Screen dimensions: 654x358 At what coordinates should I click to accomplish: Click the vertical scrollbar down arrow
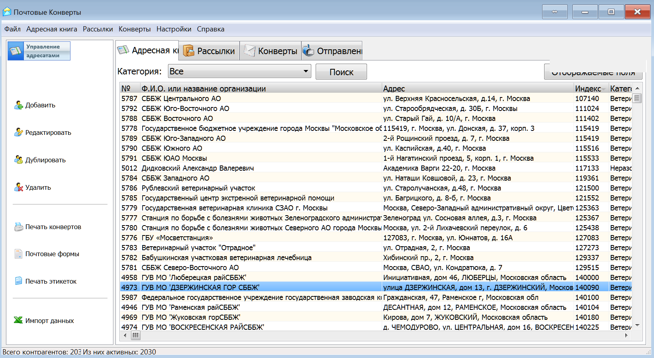[637, 326]
